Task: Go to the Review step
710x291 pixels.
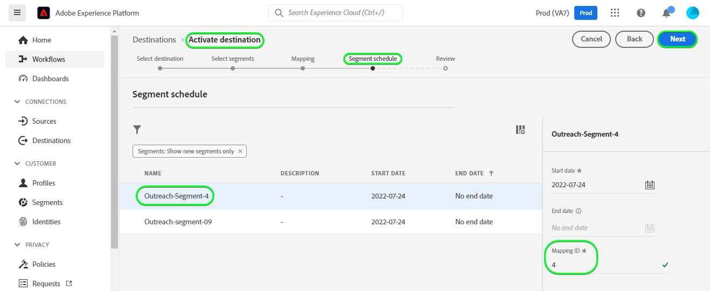Action: [x=446, y=59]
